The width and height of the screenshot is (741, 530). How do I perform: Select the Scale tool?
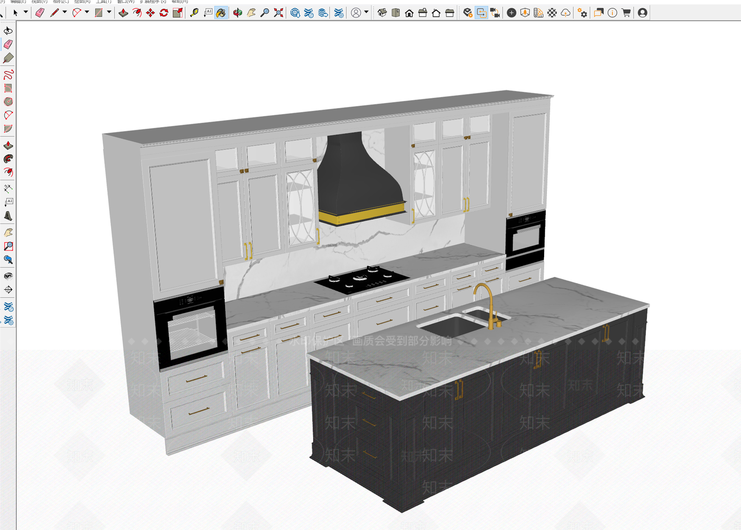point(177,13)
